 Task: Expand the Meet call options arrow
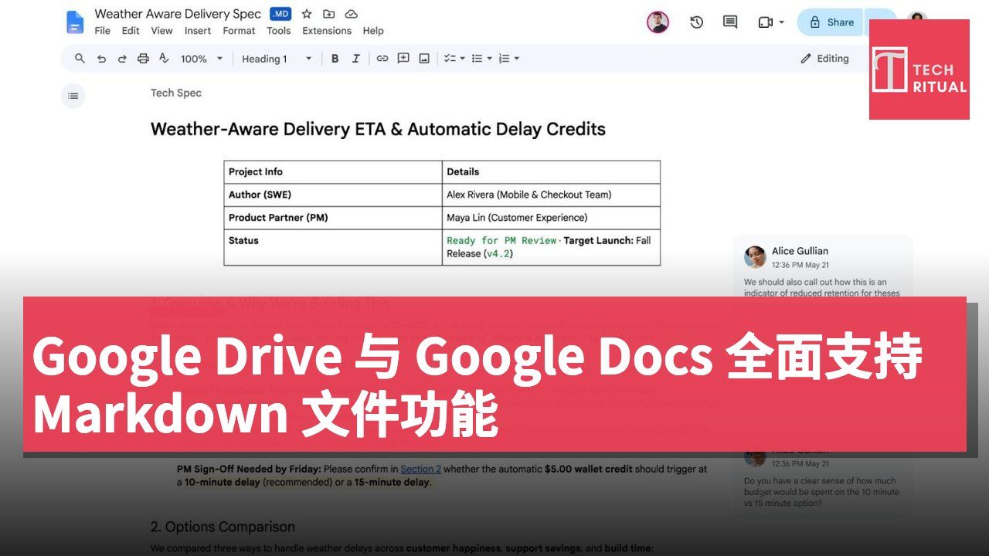(x=781, y=22)
